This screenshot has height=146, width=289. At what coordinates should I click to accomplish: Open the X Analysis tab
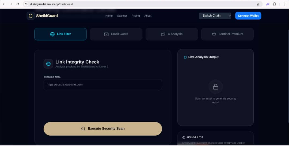[x=172, y=34]
